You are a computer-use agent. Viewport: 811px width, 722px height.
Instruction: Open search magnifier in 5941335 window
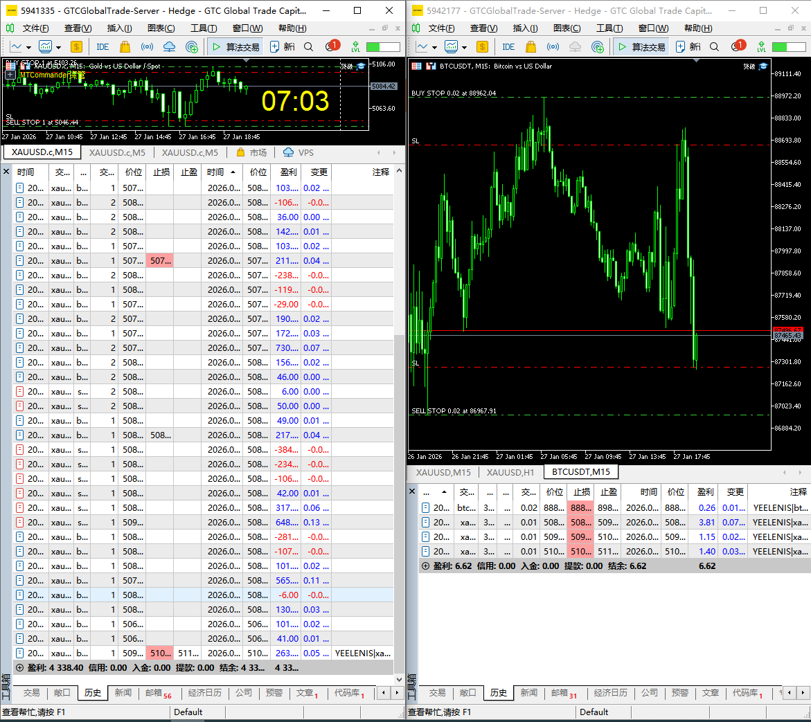pos(309,47)
